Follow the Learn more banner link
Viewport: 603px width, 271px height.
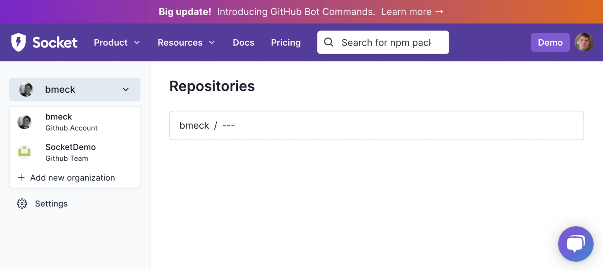[412, 12]
